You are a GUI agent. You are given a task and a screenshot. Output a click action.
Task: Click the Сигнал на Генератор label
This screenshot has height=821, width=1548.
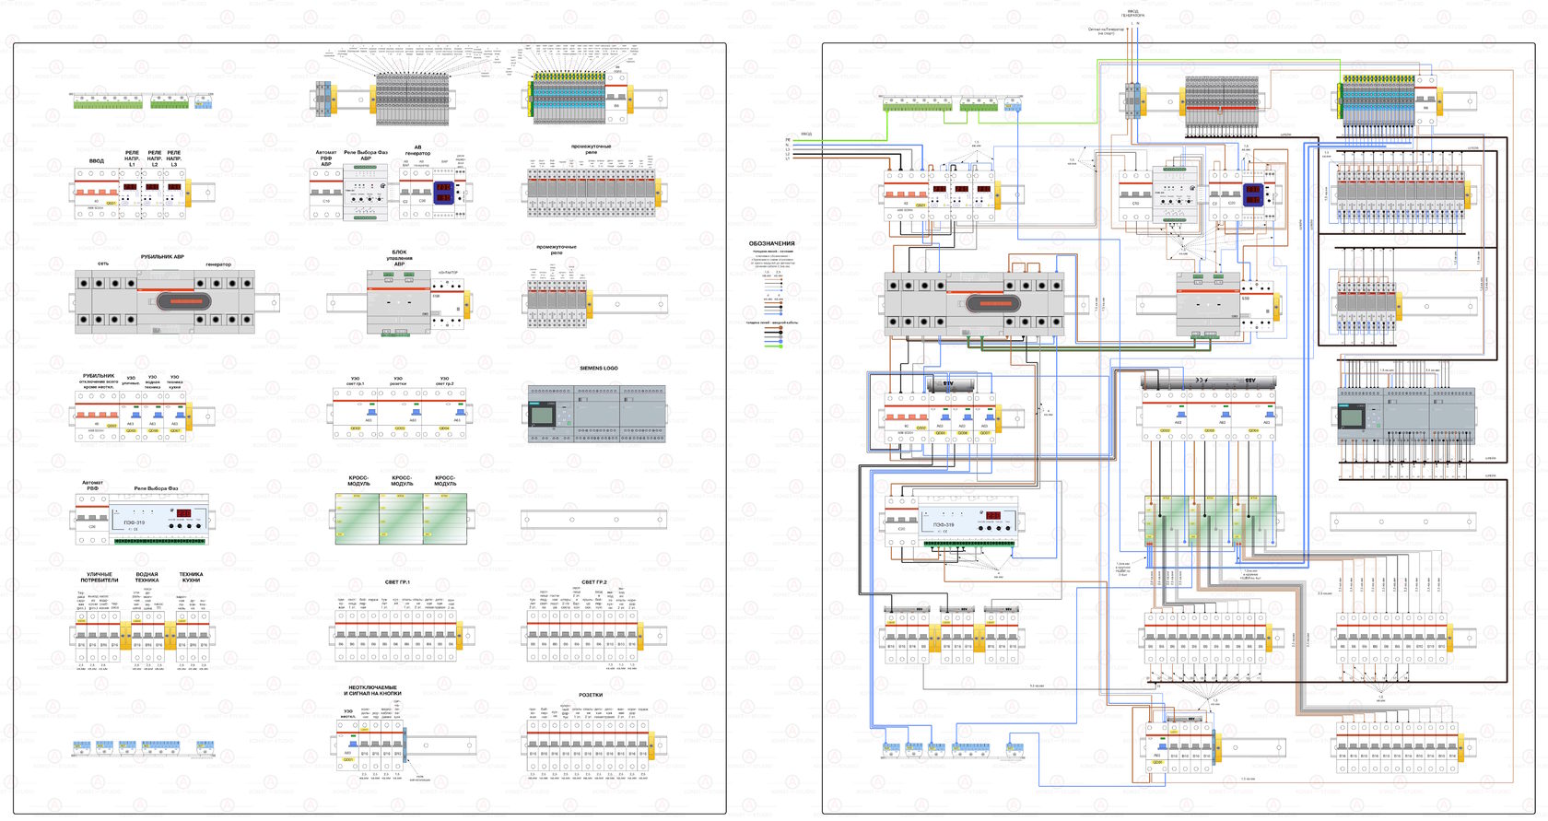pyautogui.click(x=1106, y=30)
